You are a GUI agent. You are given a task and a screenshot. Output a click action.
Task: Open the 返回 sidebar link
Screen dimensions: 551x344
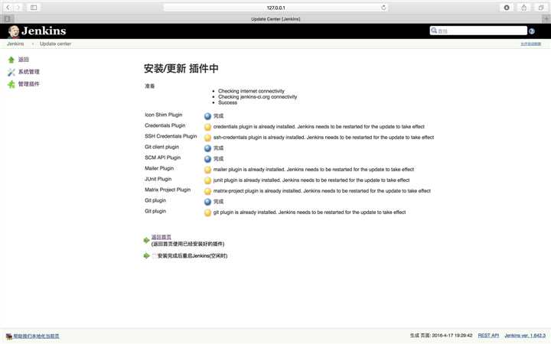point(24,60)
